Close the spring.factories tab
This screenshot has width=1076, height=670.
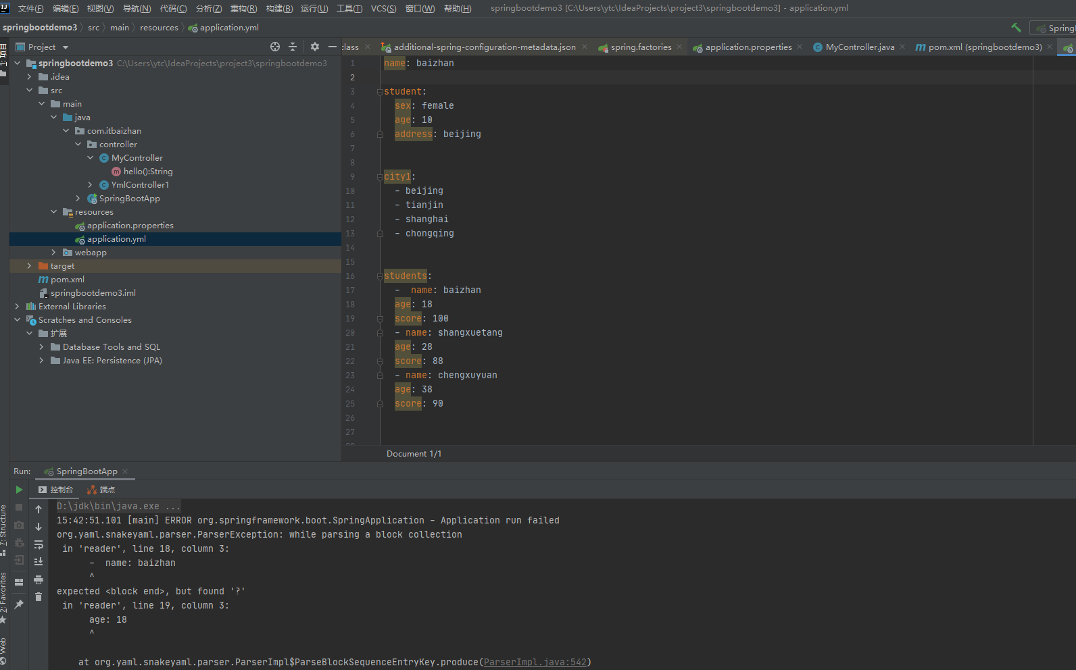click(679, 47)
